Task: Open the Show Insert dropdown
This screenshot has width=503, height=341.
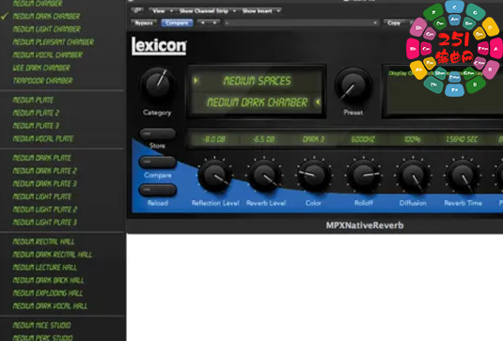Action: pyautogui.click(x=261, y=11)
